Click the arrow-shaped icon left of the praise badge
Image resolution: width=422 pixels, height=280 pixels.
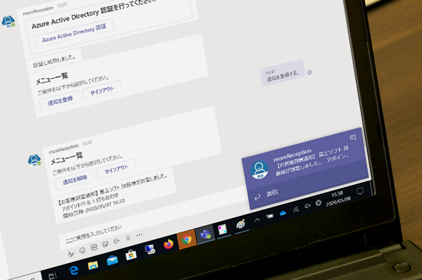117,241
